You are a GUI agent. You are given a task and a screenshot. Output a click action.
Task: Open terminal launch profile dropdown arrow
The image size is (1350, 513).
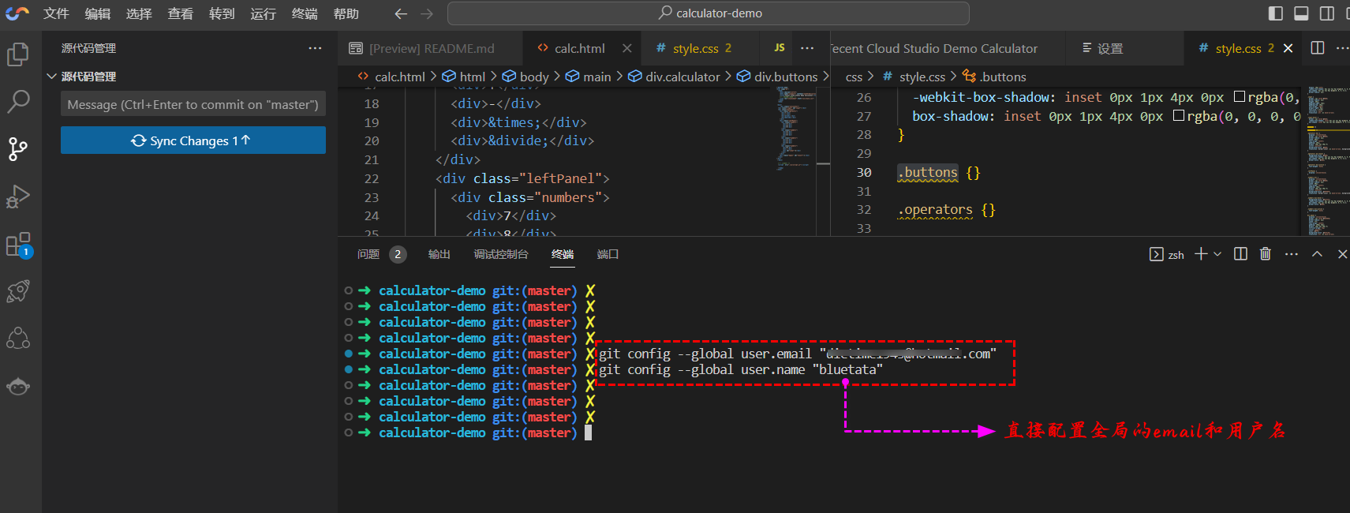click(1217, 254)
